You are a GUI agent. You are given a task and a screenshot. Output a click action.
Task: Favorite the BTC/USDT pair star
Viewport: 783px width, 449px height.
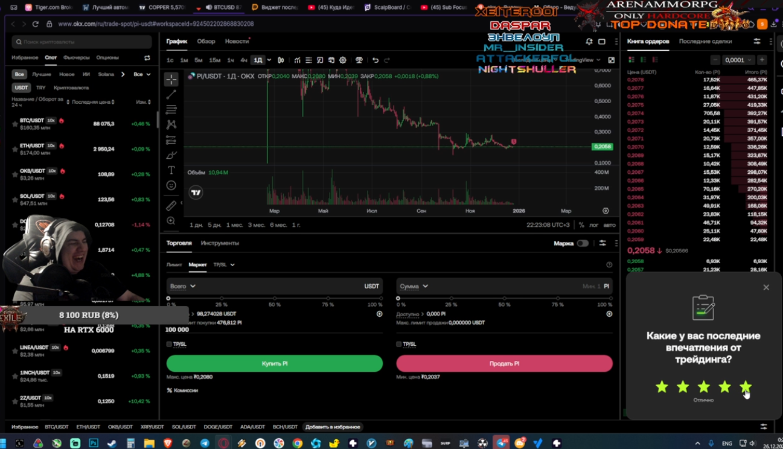(x=15, y=124)
